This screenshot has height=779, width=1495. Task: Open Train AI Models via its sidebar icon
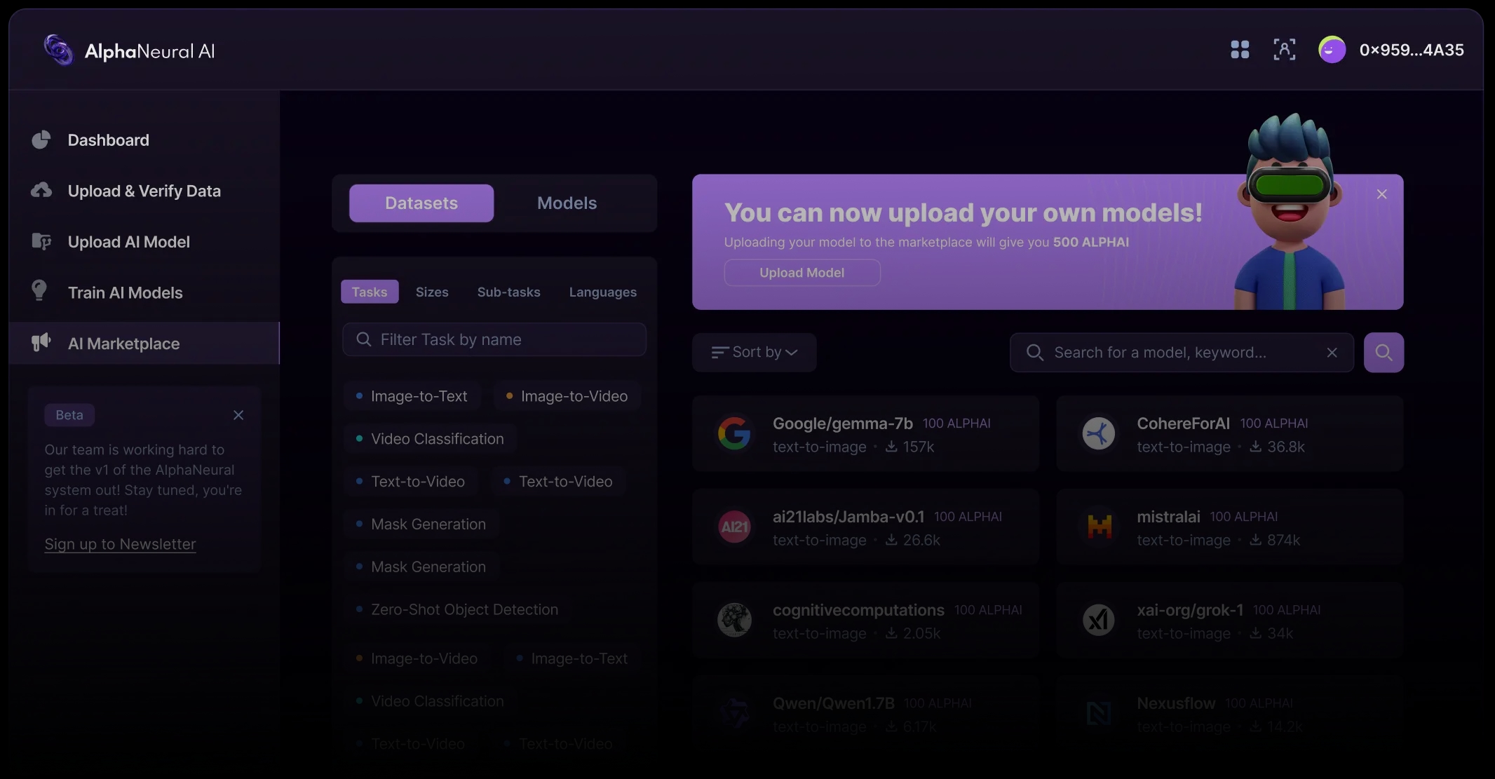[41, 292]
